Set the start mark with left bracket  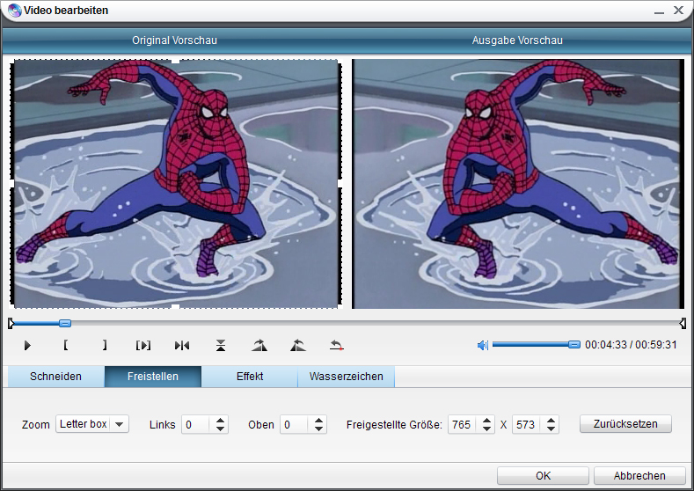point(66,346)
